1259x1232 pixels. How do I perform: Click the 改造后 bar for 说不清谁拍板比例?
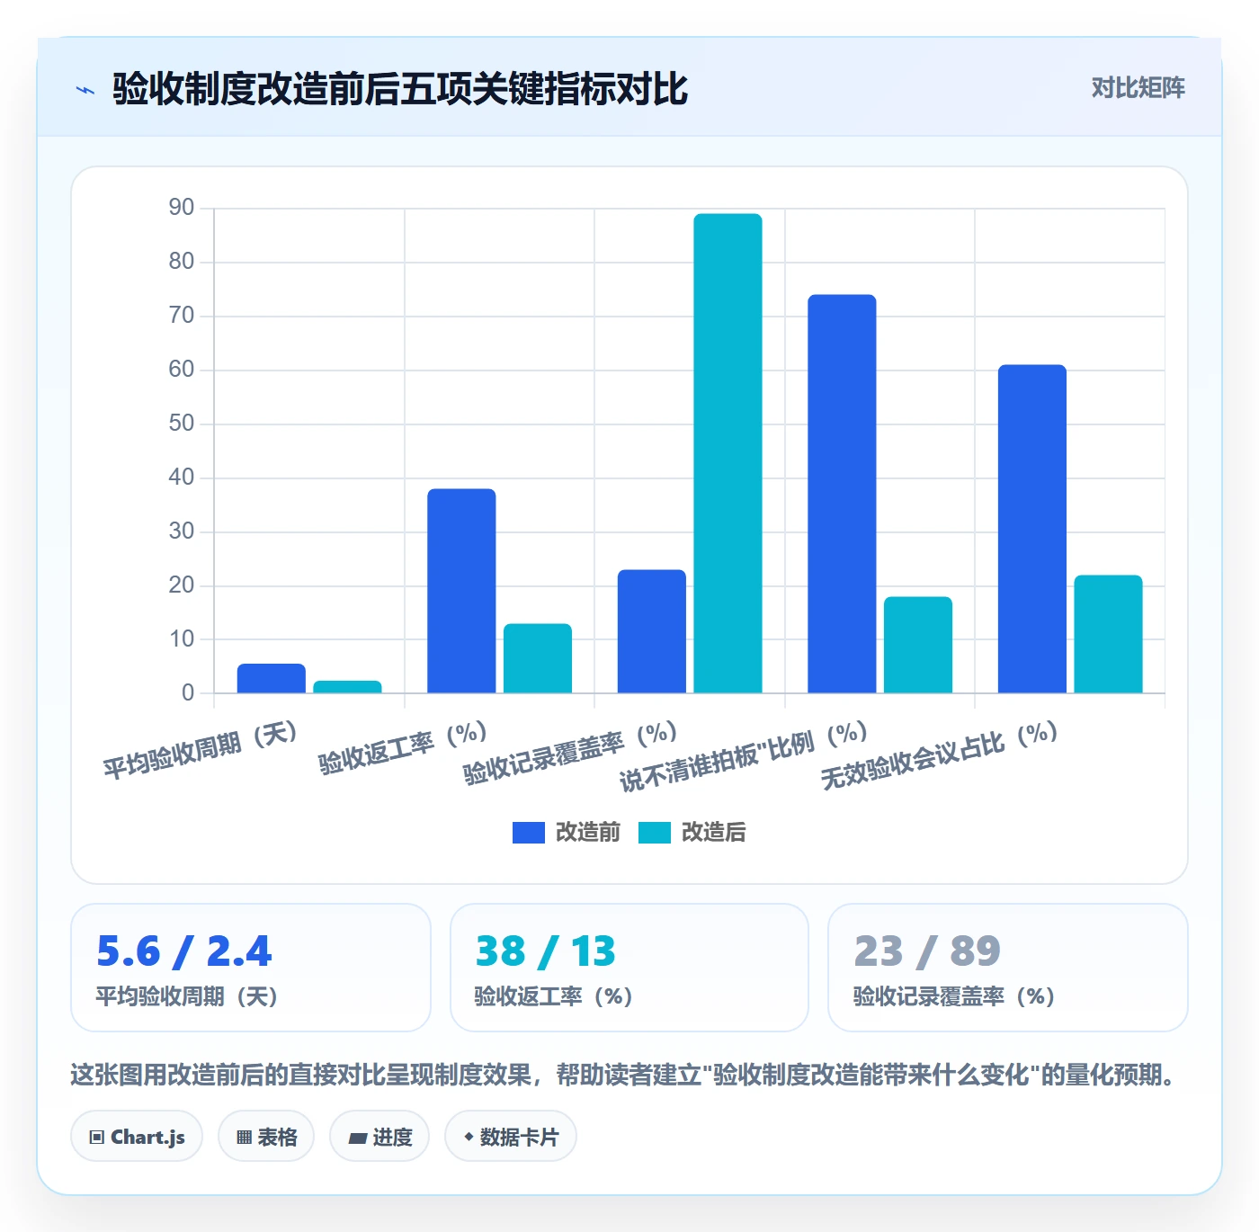point(918,645)
